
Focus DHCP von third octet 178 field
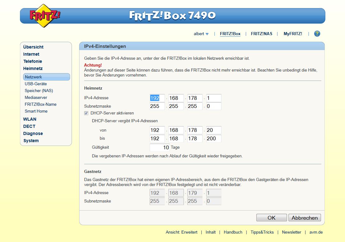pos(195,130)
